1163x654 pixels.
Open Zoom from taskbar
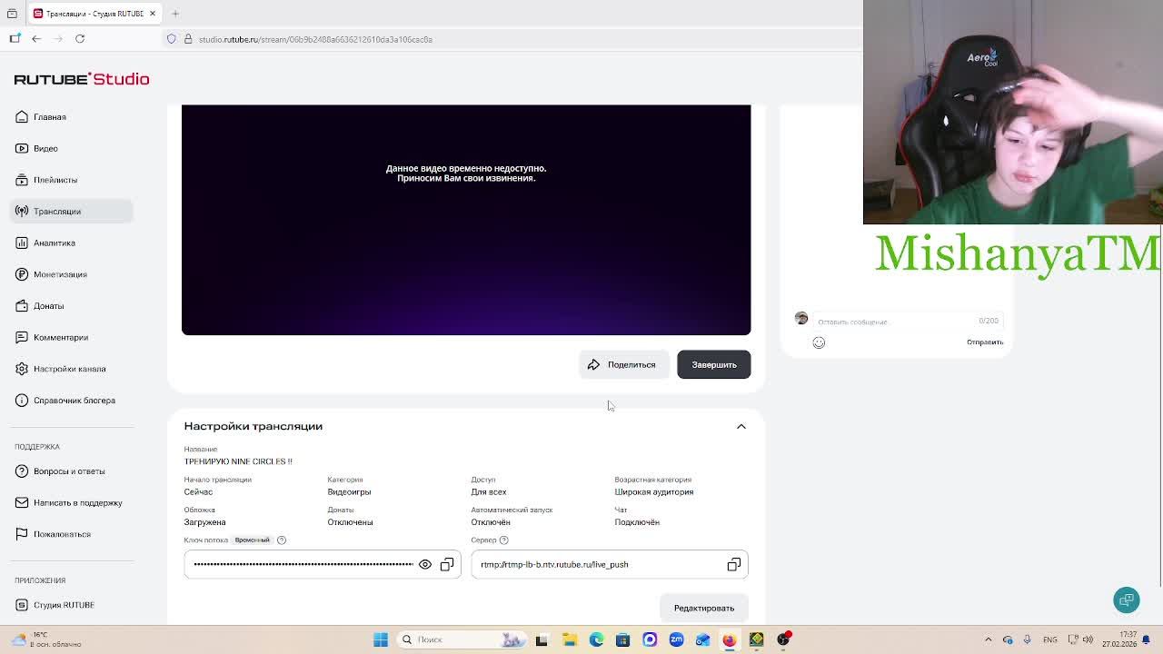tap(676, 639)
